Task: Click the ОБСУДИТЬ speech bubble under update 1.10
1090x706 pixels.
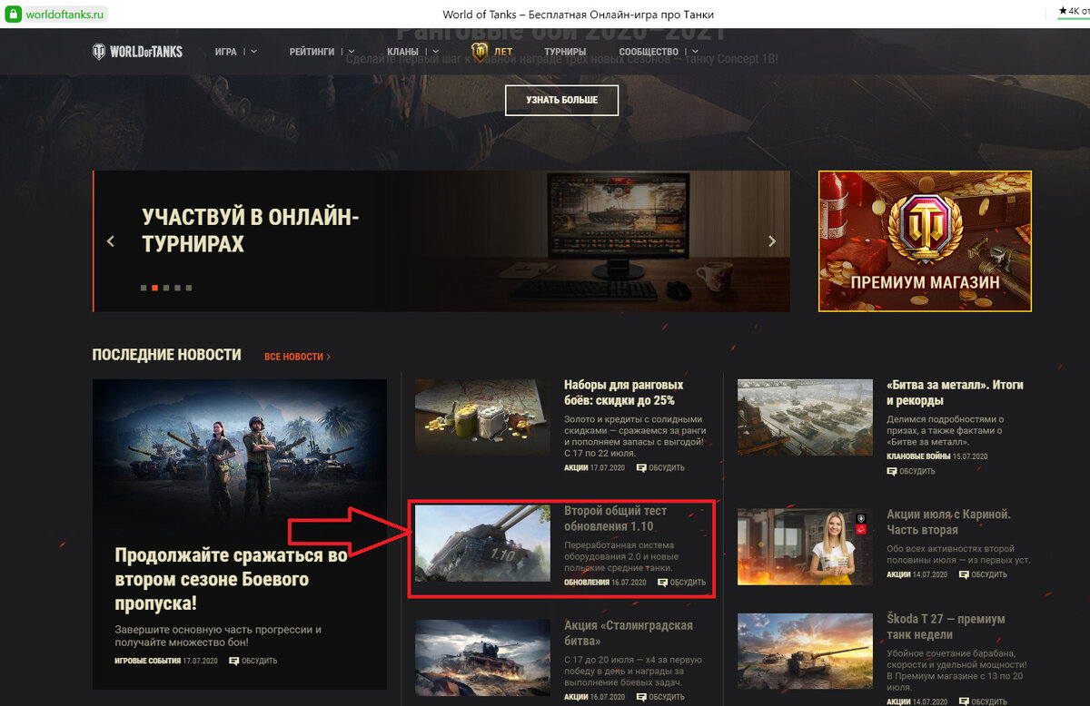Action: pos(662,583)
